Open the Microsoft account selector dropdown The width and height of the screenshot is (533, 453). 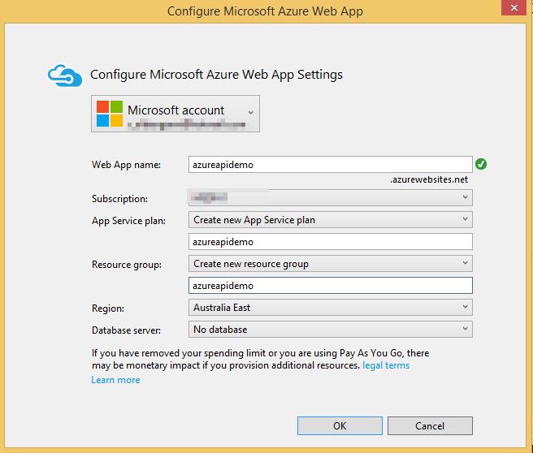tap(175, 114)
